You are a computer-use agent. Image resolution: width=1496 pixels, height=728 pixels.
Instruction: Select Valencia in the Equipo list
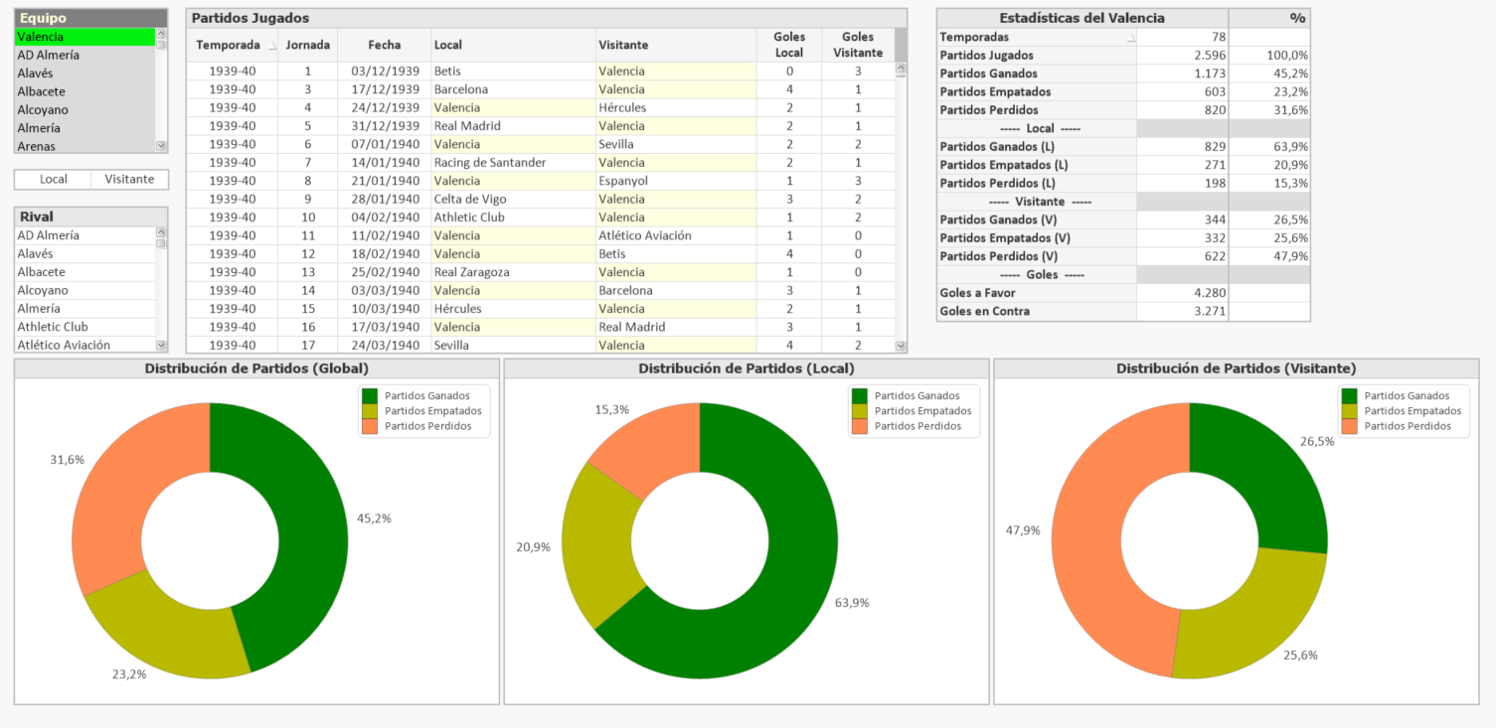coord(84,37)
